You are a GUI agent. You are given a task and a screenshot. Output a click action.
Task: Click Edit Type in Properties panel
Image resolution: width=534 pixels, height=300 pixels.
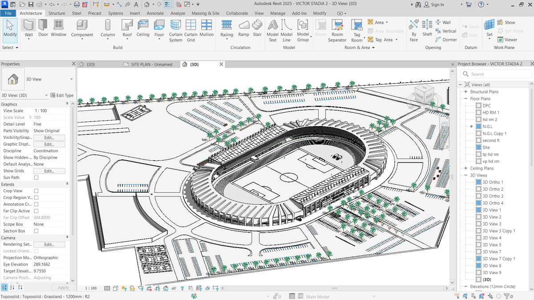pos(62,95)
